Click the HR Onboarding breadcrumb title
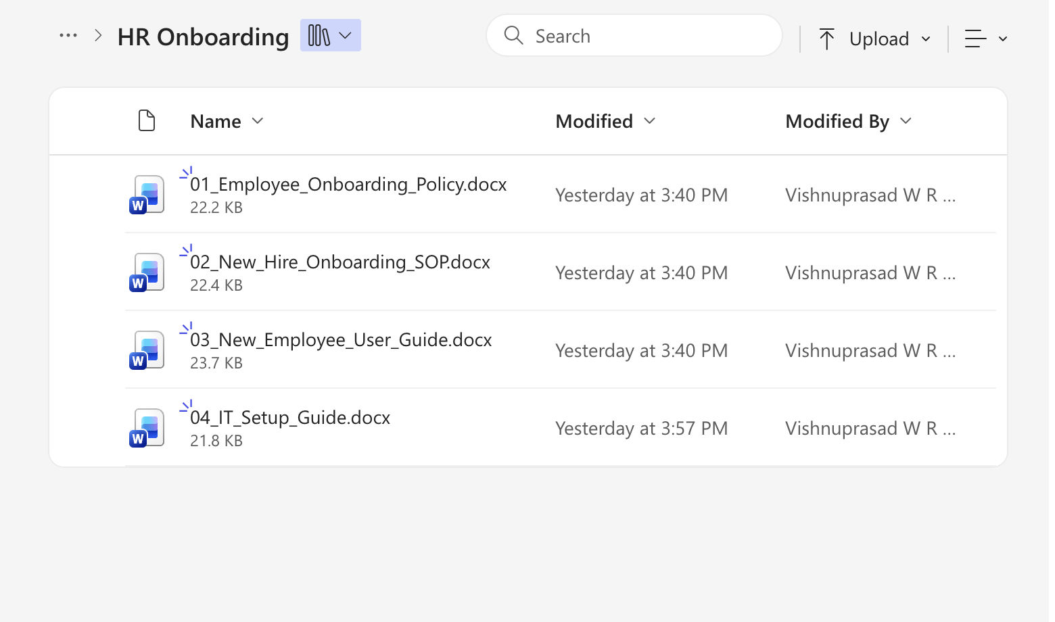1055x622 pixels. point(203,37)
